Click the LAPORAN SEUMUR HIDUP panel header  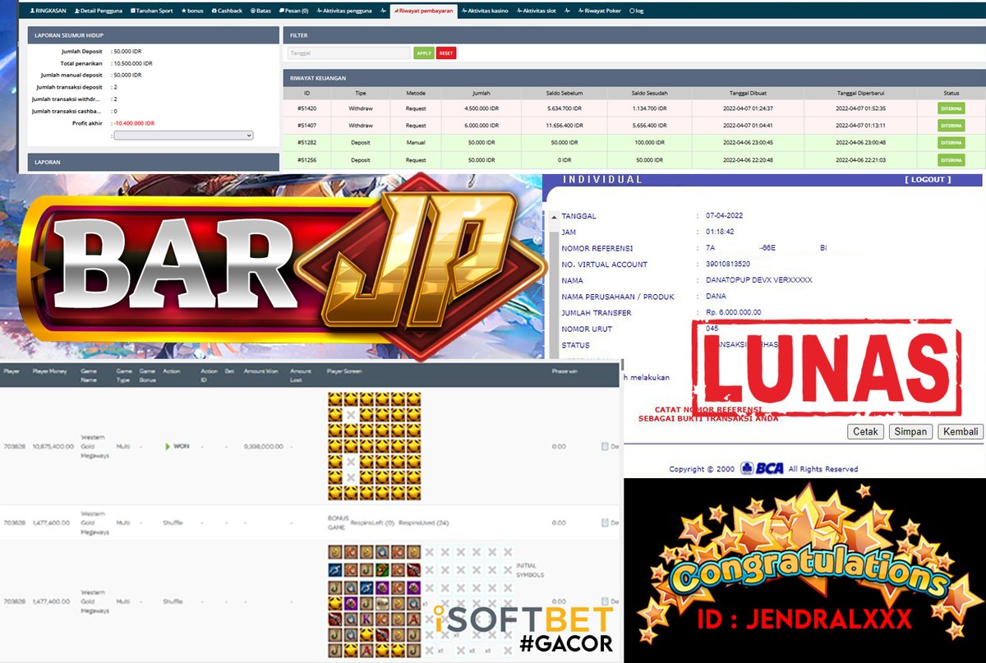(153, 35)
